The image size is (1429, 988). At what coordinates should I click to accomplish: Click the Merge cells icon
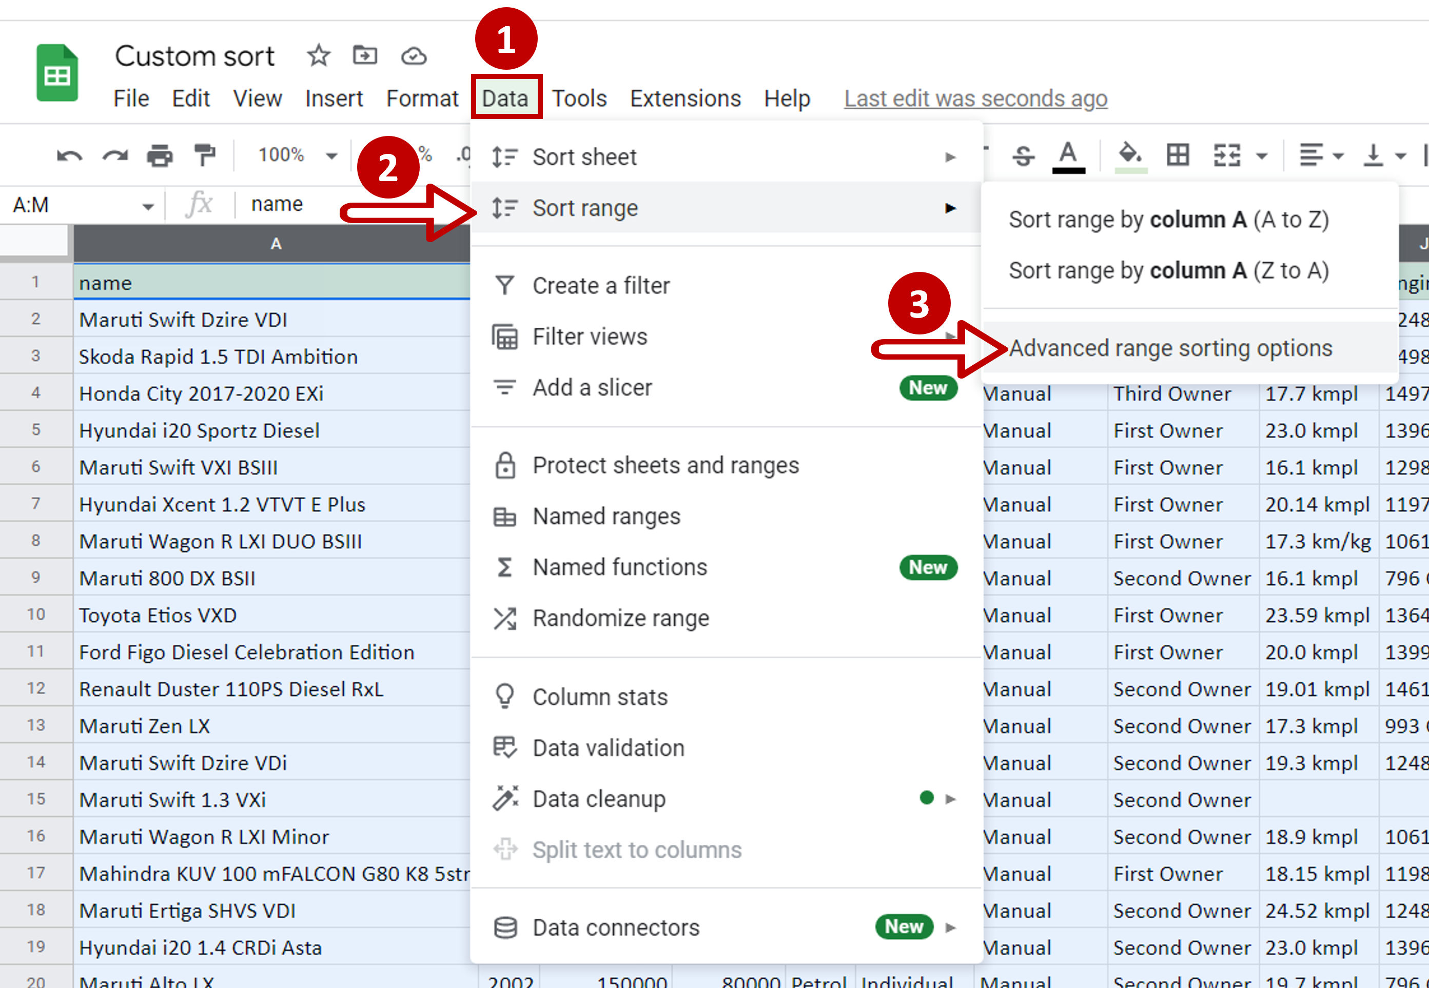click(1226, 155)
